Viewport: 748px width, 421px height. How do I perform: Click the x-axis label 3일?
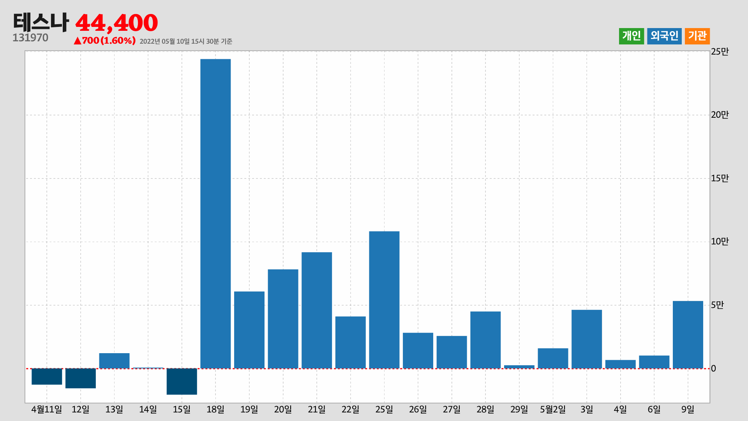[587, 409]
